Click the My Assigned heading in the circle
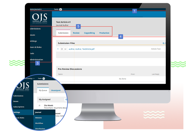 [x=45, y=99]
